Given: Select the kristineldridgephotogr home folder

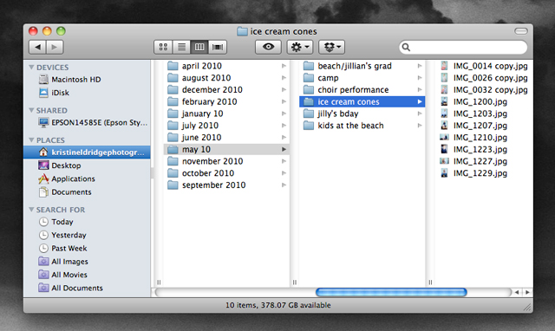Looking at the screenshot, I should click(87, 153).
